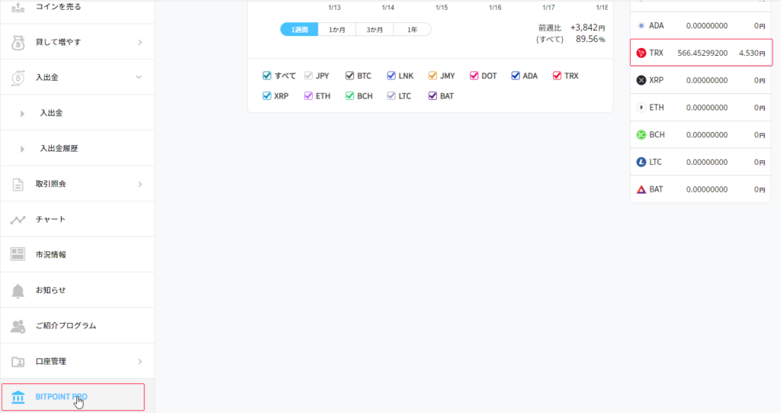Viewport: 781px width, 413px height.
Task: Click the TRX coin icon in balance list
Action: (641, 53)
